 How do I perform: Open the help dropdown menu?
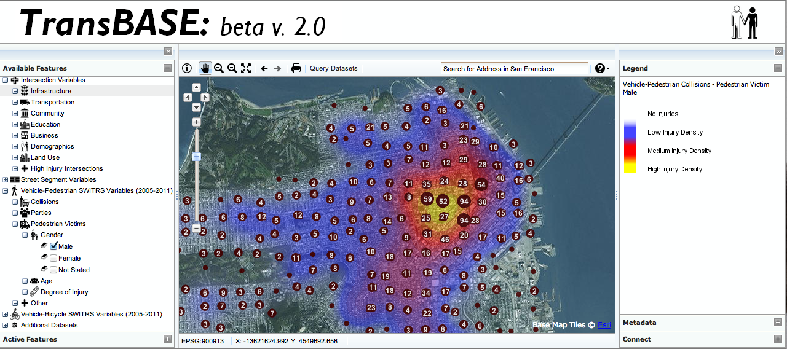click(x=602, y=68)
